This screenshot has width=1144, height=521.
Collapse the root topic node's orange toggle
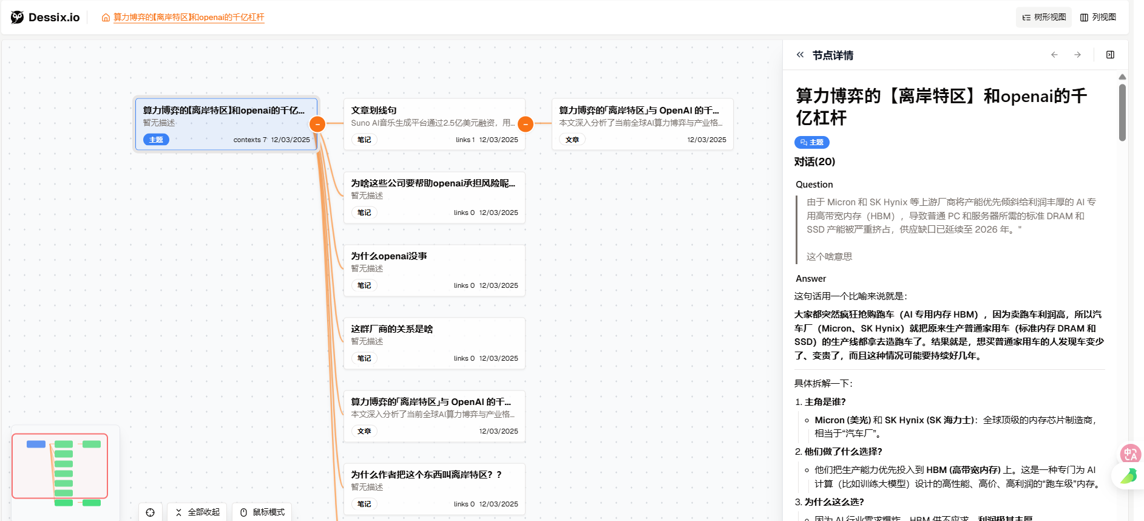click(317, 124)
